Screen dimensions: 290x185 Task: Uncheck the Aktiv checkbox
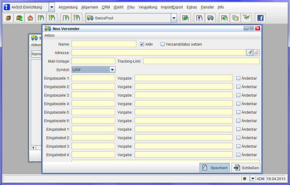coord(142,44)
